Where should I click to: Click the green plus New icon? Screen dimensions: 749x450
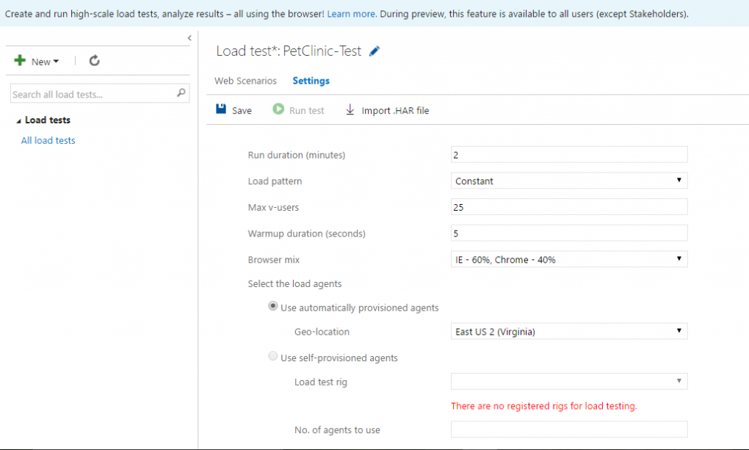pyautogui.click(x=20, y=61)
